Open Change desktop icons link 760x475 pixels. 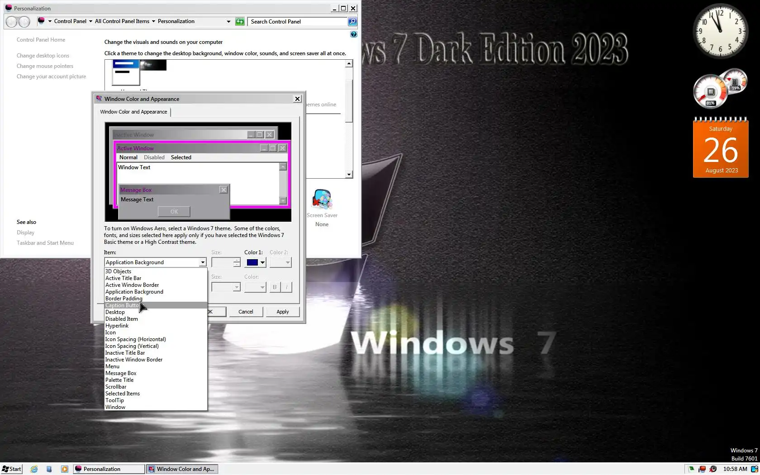pos(43,56)
